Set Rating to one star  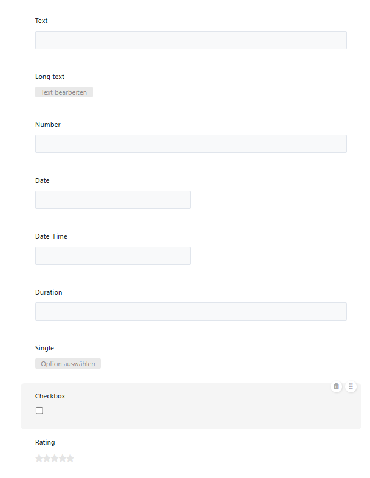pyautogui.click(x=39, y=458)
